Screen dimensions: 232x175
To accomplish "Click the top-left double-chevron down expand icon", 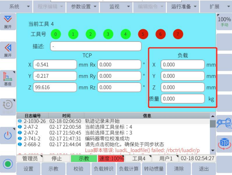I will point(7,22).
